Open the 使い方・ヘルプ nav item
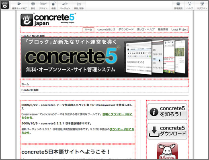Viewport: 209px width, 160px height. point(145,29)
